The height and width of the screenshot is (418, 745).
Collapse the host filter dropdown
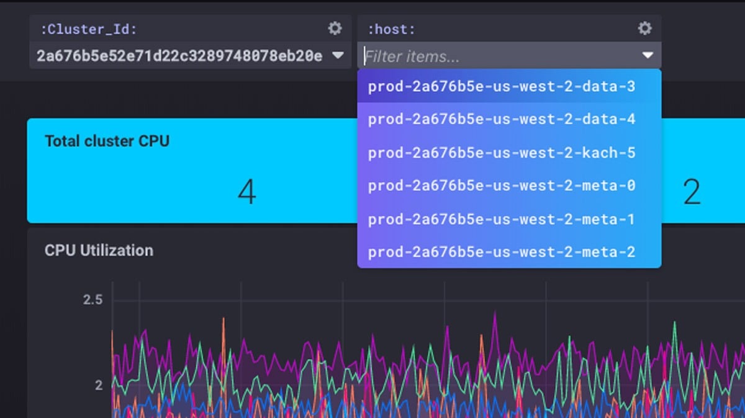(648, 55)
